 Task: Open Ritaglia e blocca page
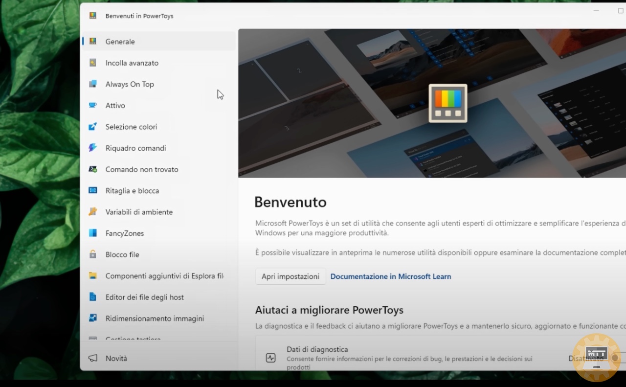(159, 190)
